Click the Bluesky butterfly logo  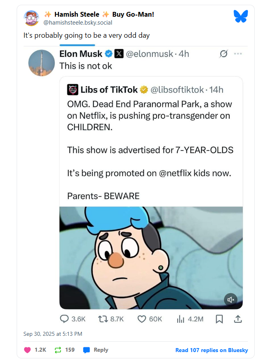click(x=241, y=16)
